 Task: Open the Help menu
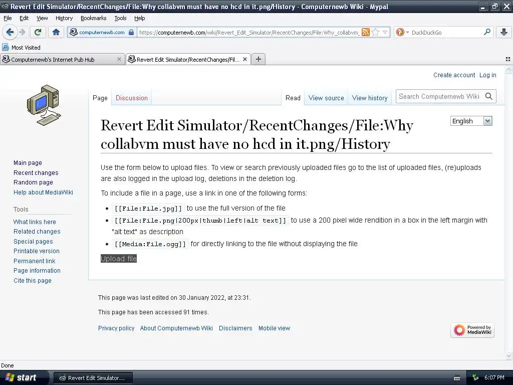click(x=139, y=18)
